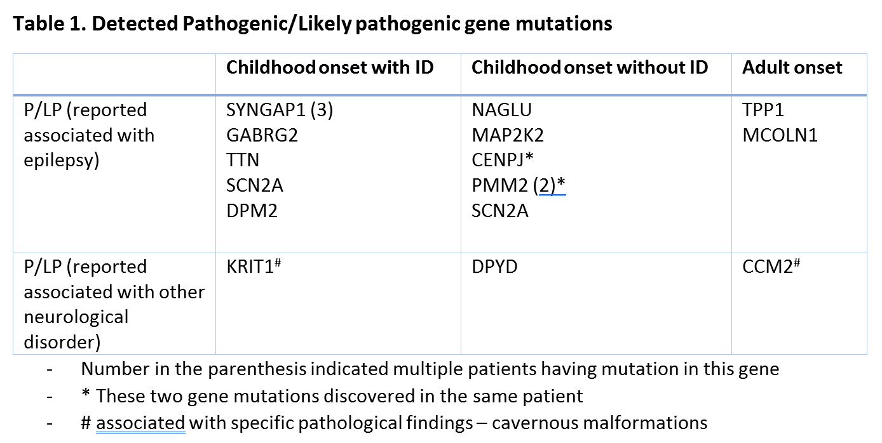Click the 'P/LP (reported associated with epilepsy)' row label

pyautogui.click(x=89, y=135)
